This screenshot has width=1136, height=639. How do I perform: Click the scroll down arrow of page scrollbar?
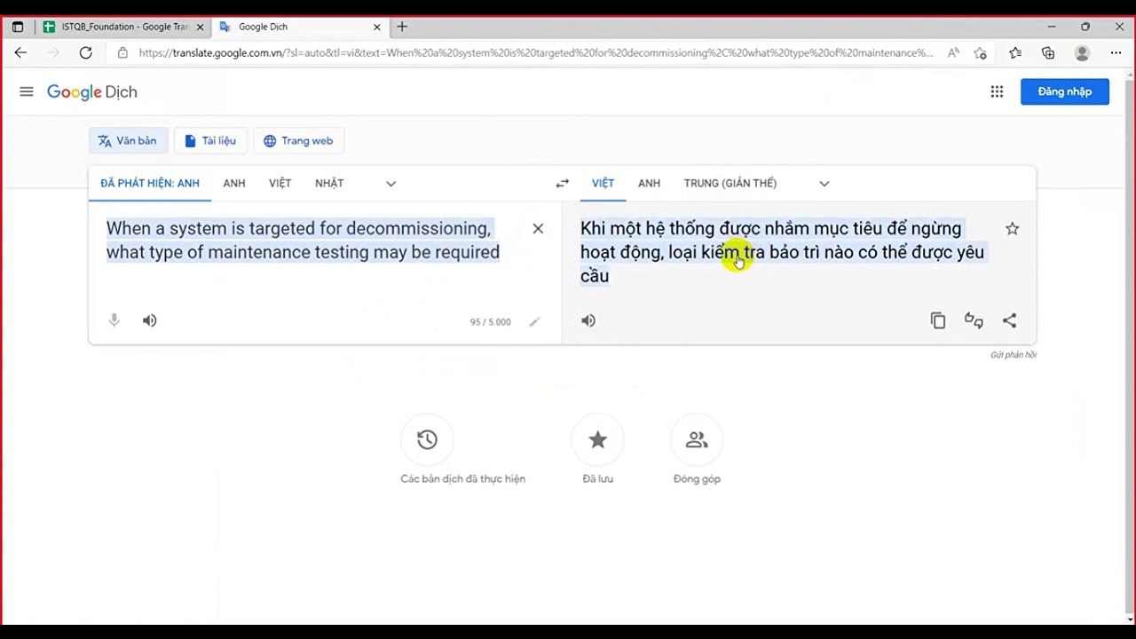point(1129,619)
